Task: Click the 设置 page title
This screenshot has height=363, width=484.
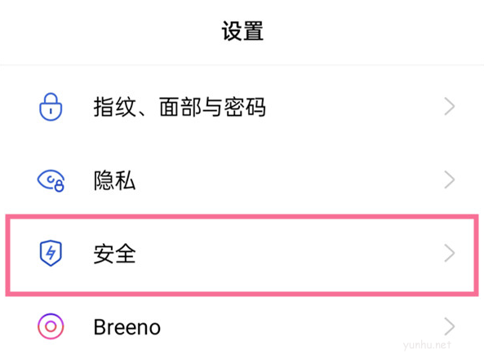Action: coord(242,31)
